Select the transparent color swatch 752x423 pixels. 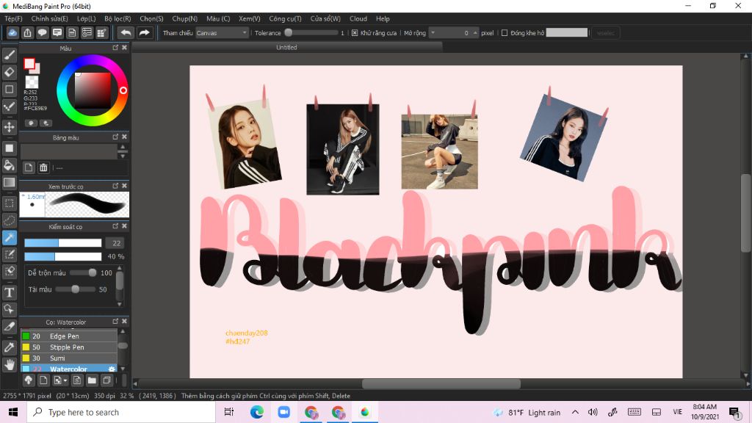coord(32,82)
